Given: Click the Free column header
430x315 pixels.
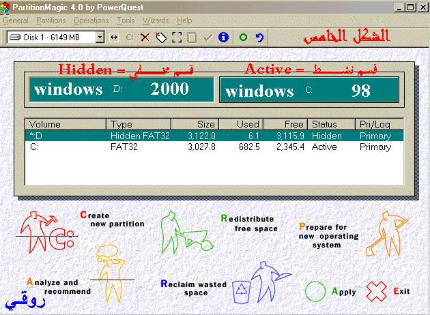Looking at the screenshot, I should tap(285, 124).
